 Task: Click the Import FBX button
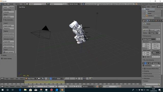pyautogui.click(x=8, y=42)
